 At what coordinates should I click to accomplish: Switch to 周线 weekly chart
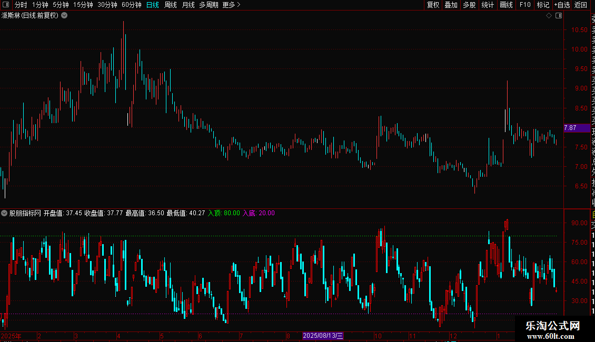(171, 5)
